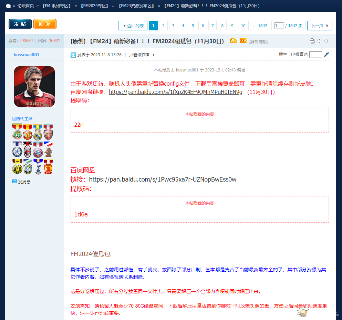The height and width of the screenshot is (320, 342).
Task: Click the 发消息 envelope icon
Action: coord(14,181)
